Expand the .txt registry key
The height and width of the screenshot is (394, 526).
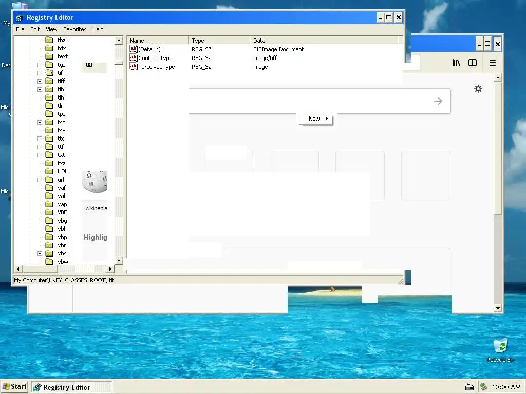point(40,155)
